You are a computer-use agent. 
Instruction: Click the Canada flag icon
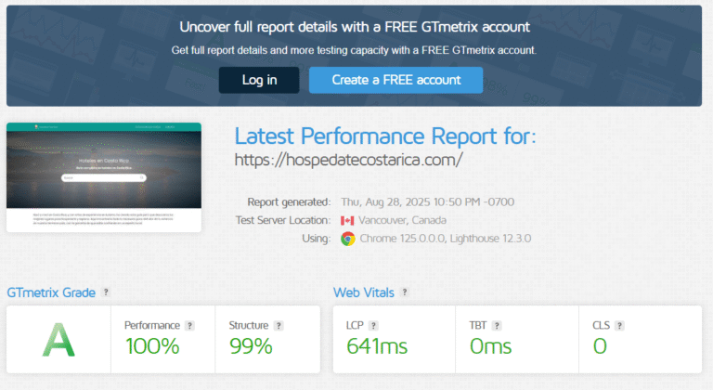(x=348, y=220)
